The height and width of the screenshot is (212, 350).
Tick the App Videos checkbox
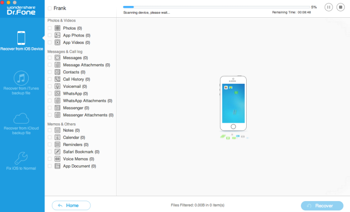pyautogui.click(x=49, y=42)
